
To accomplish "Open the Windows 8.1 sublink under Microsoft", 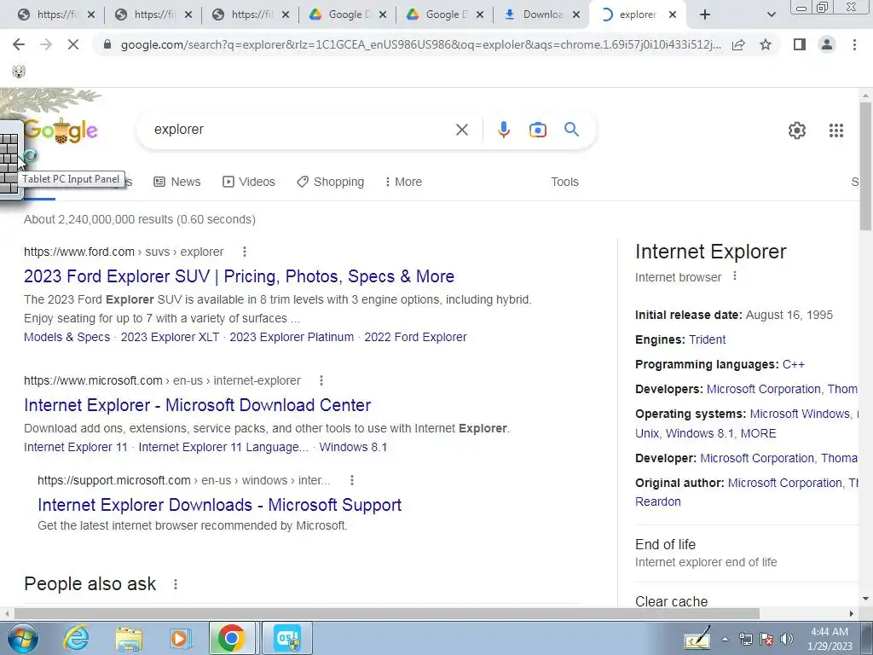I will pyautogui.click(x=353, y=447).
